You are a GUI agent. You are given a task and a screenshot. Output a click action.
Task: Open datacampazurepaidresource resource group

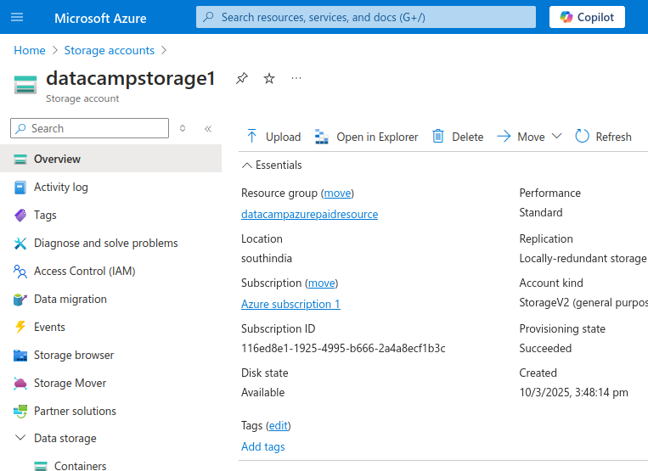[x=309, y=214]
